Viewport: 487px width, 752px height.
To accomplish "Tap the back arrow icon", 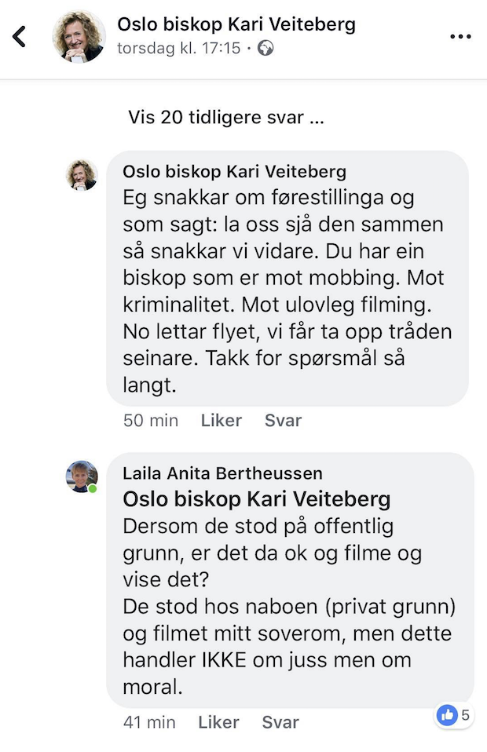I will (20, 36).
